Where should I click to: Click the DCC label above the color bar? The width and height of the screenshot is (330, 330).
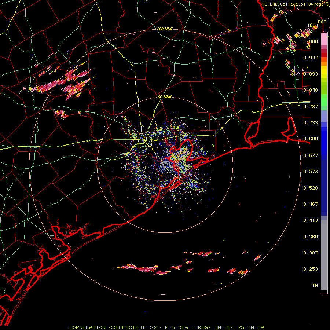tap(322, 22)
